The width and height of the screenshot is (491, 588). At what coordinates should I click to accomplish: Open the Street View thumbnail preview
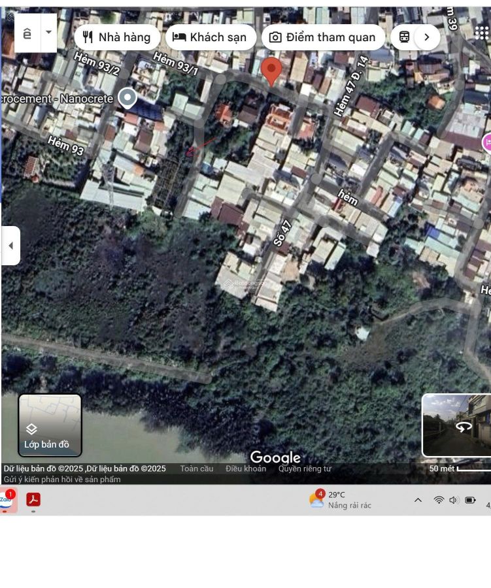457,425
